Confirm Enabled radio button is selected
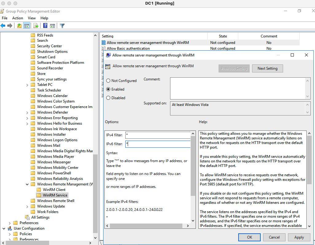 click(109, 89)
